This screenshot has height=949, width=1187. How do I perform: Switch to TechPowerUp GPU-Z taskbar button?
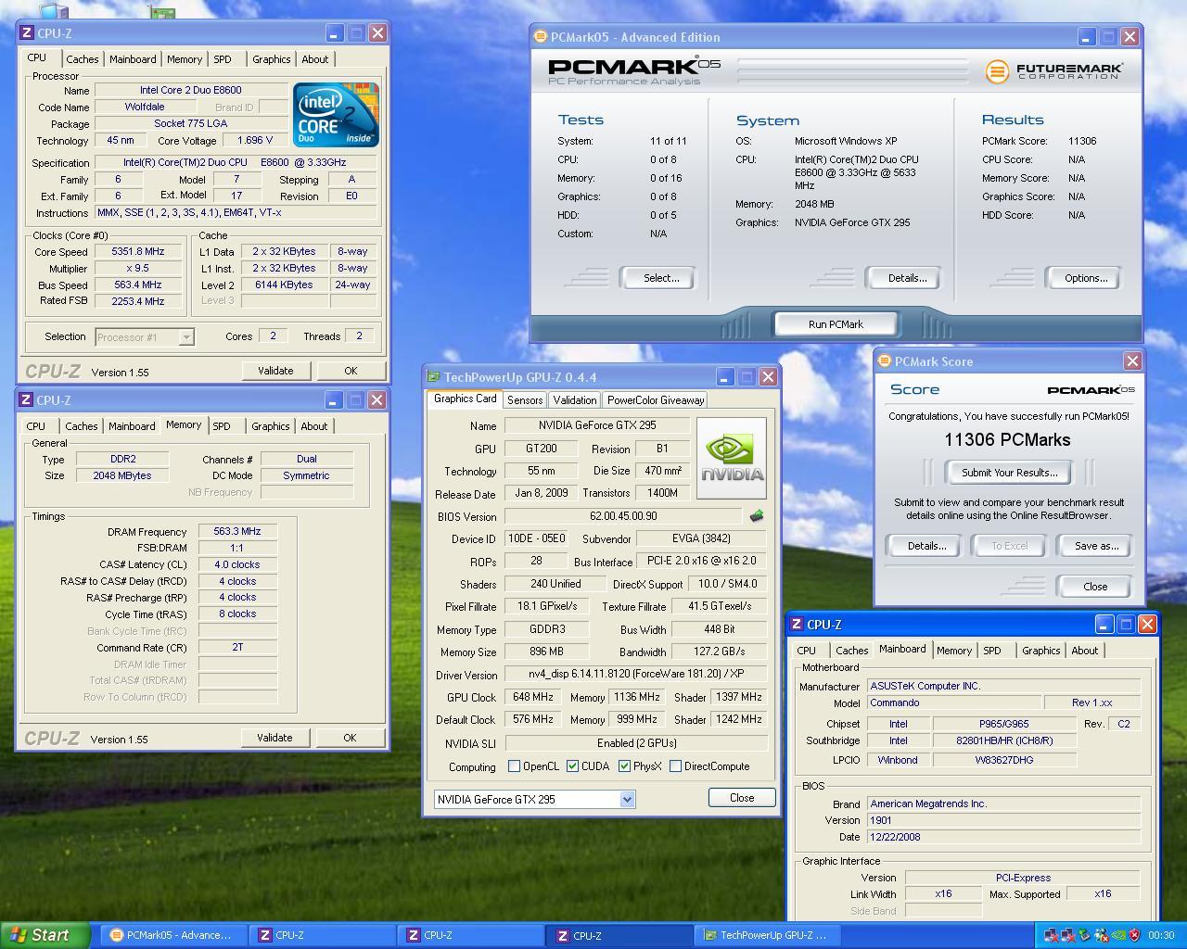(x=768, y=935)
